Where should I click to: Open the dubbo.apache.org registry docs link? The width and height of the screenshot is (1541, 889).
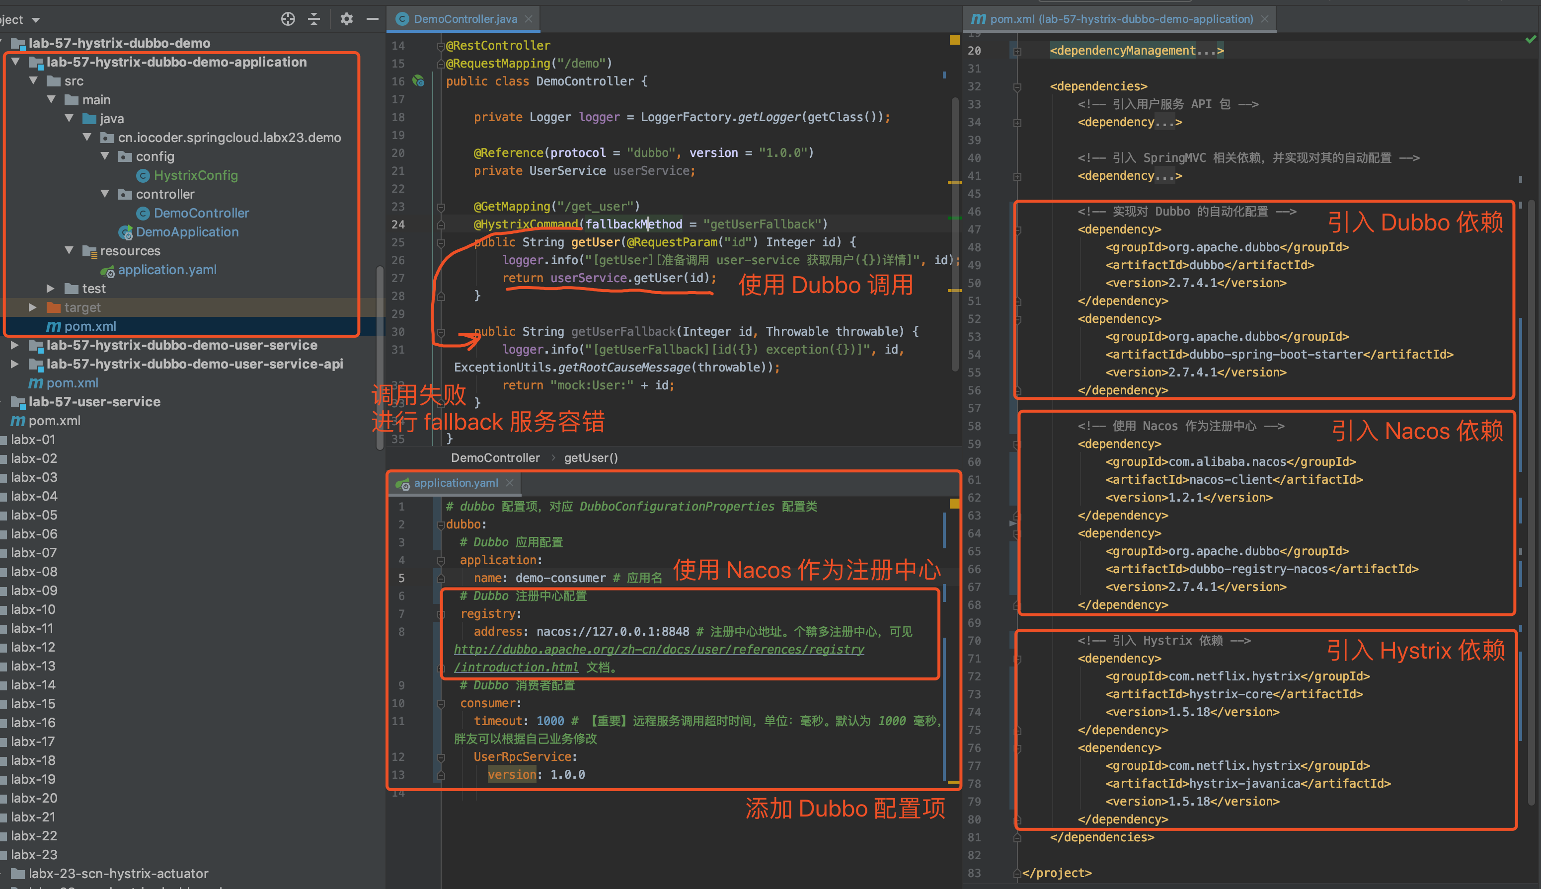(658, 650)
